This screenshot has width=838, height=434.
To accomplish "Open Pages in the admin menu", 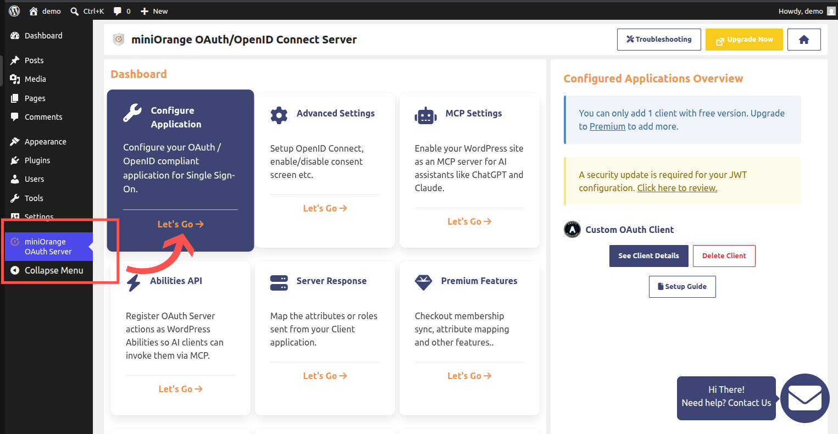I will pyautogui.click(x=35, y=98).
